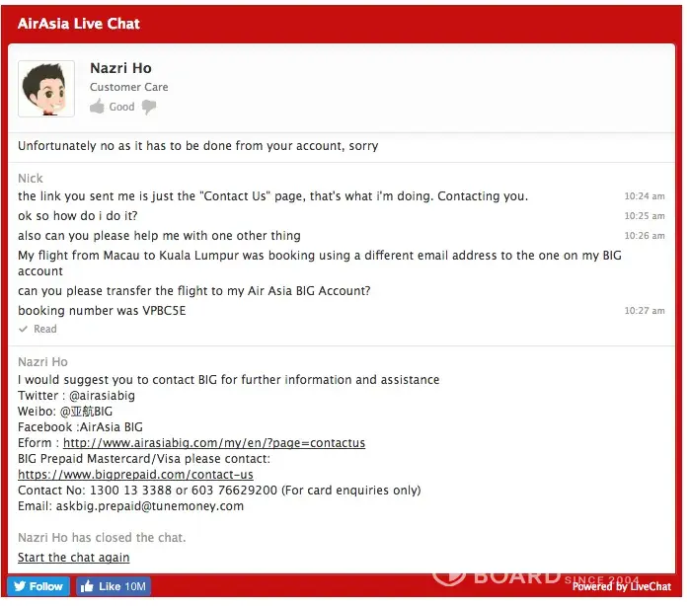
Task: Click the Nazri Ho agent name heading
Action: tap(120, 68)
